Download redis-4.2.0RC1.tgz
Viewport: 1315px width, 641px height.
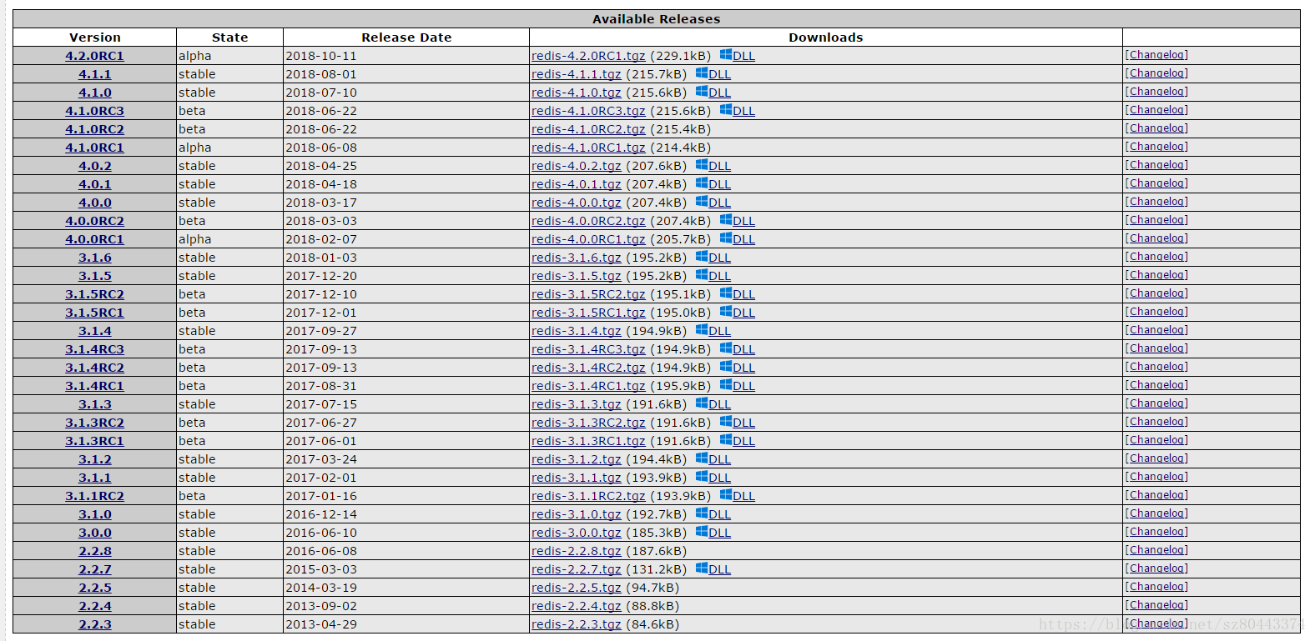click(588, 56)
